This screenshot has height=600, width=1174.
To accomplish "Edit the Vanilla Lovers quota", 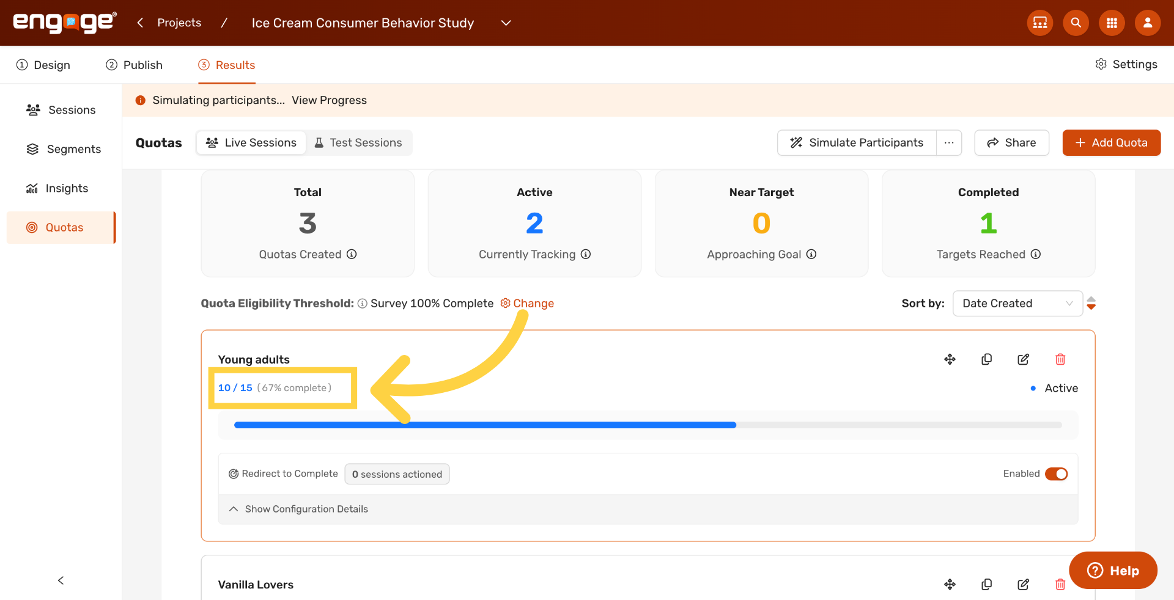I will (1023, 585).
